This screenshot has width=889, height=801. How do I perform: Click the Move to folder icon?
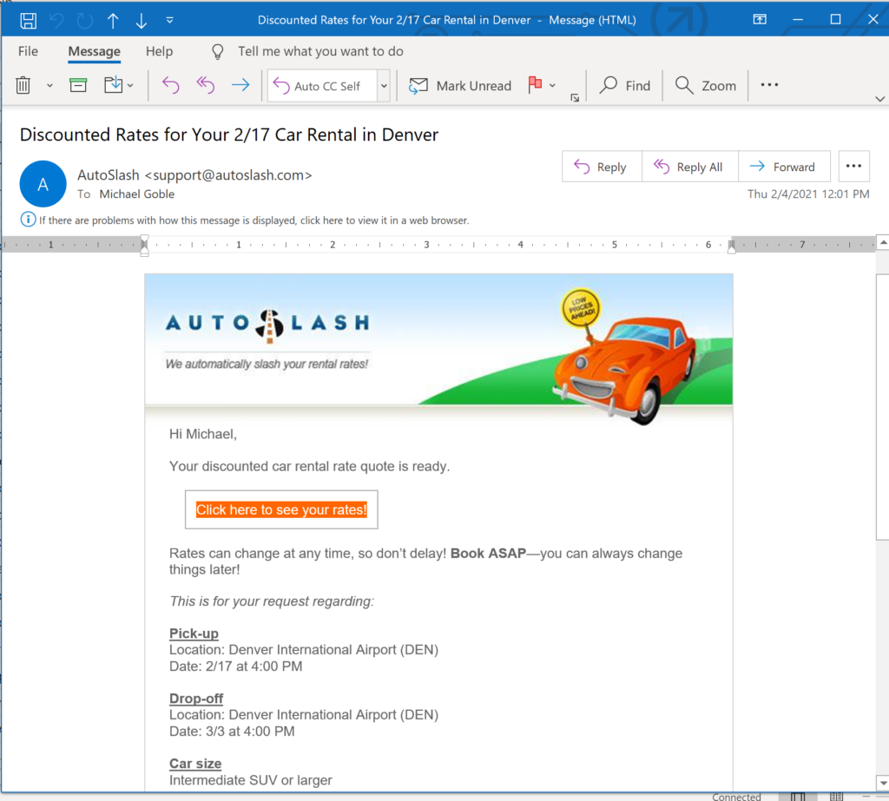coord(114,85)
